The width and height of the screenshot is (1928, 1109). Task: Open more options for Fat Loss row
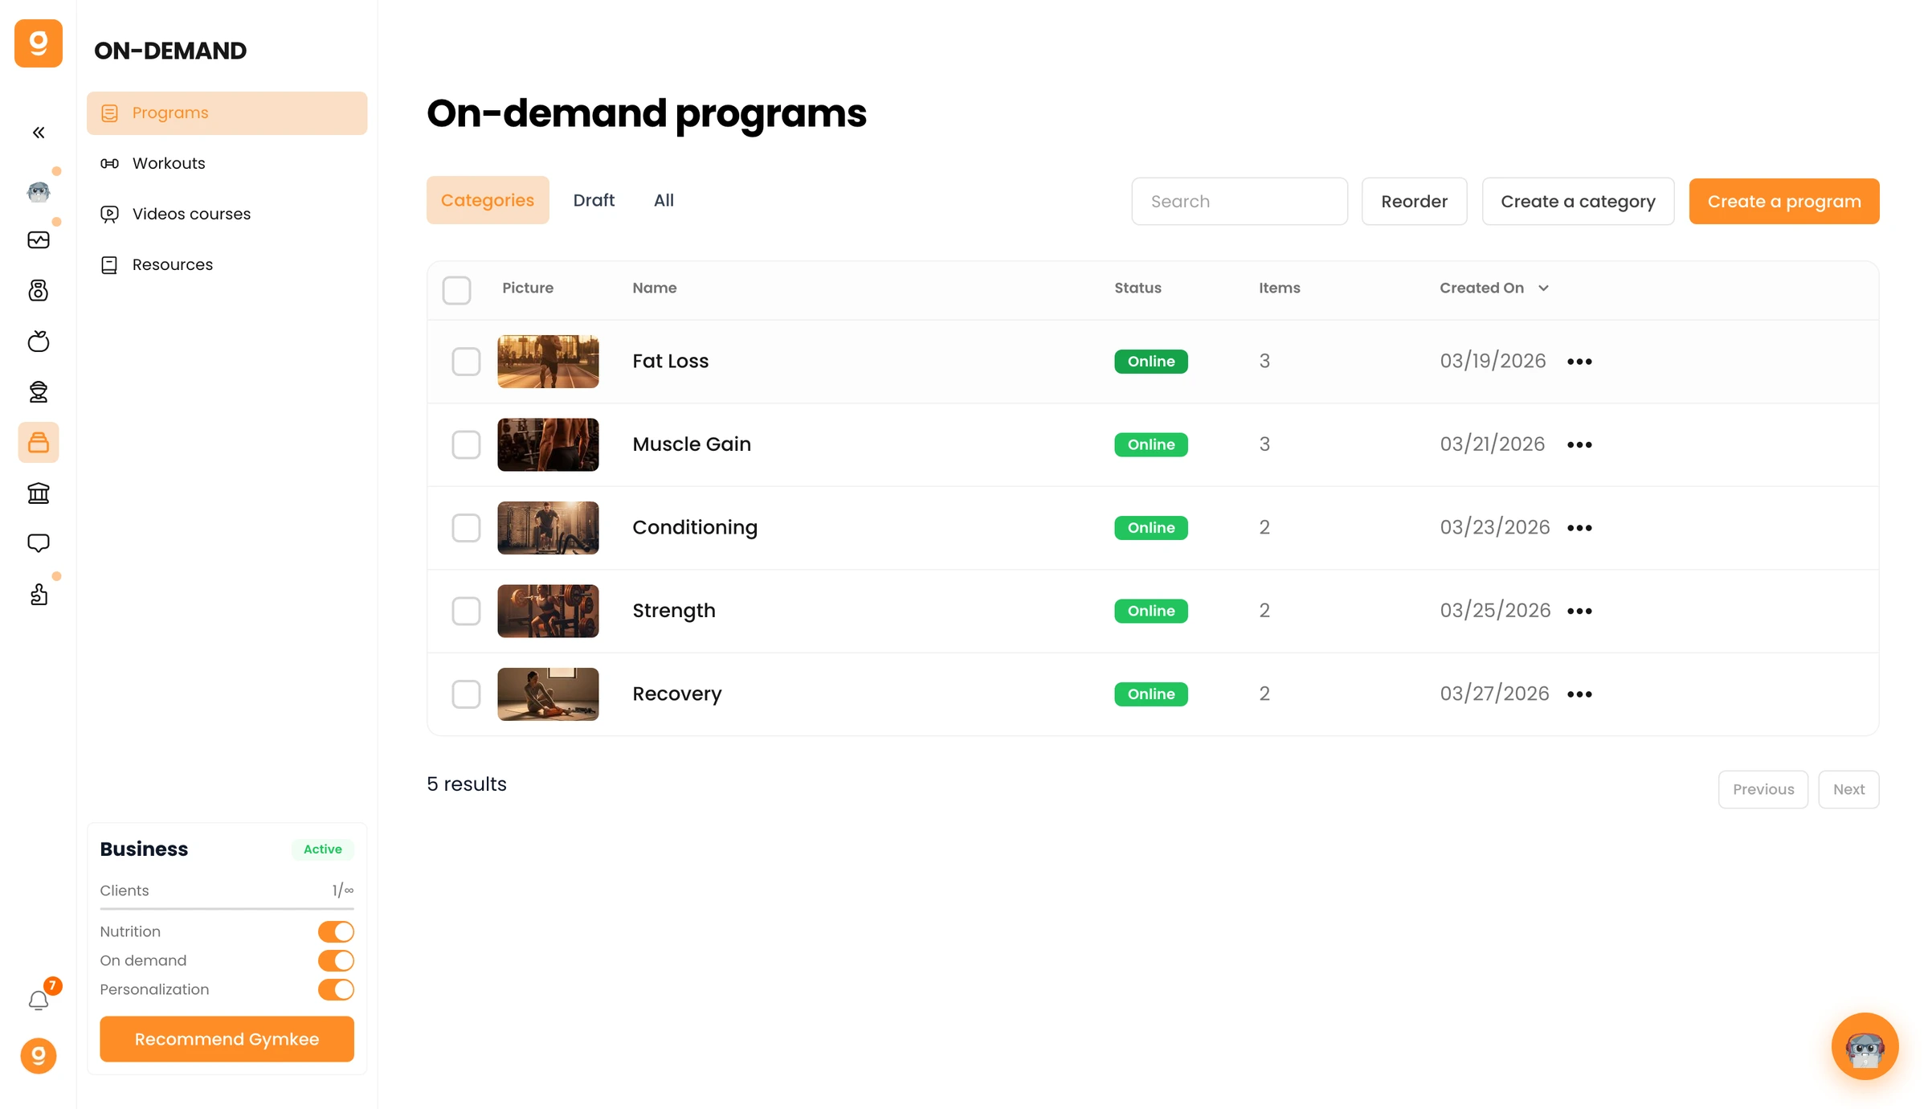1579,362
